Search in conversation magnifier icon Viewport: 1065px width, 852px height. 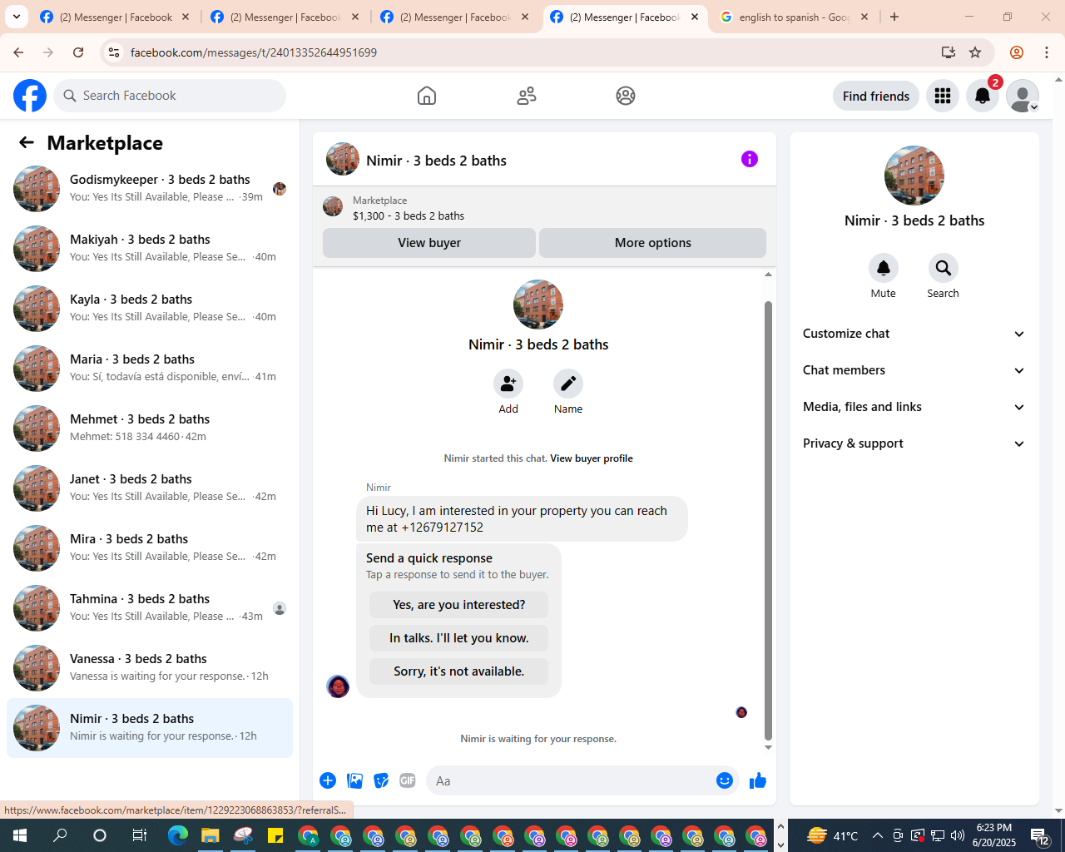click(944, 268)
